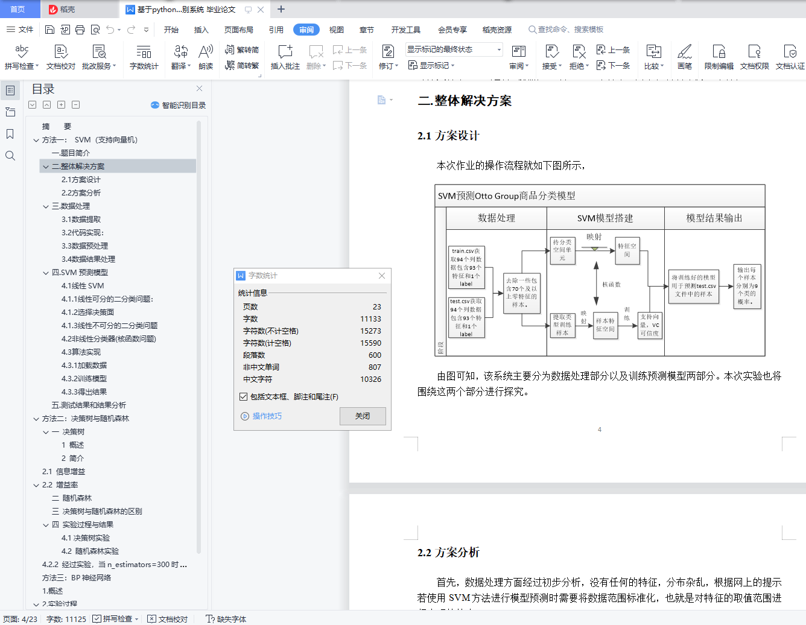Convert text with 繁转简
The image size is (806, 625).
coord(241,50)
